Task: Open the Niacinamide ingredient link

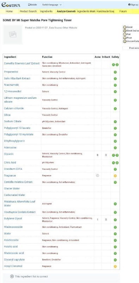Action: tap(11, 85)
